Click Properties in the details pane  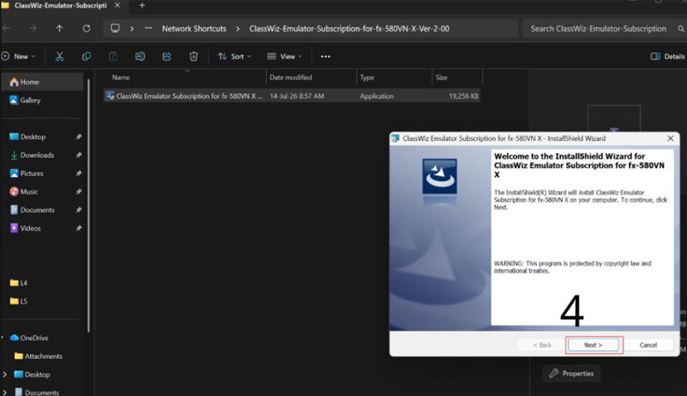[x=572, y=374]
